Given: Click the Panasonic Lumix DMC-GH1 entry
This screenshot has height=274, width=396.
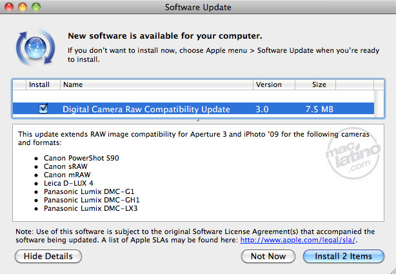Looking at the screenshot, I should point(92,200).
